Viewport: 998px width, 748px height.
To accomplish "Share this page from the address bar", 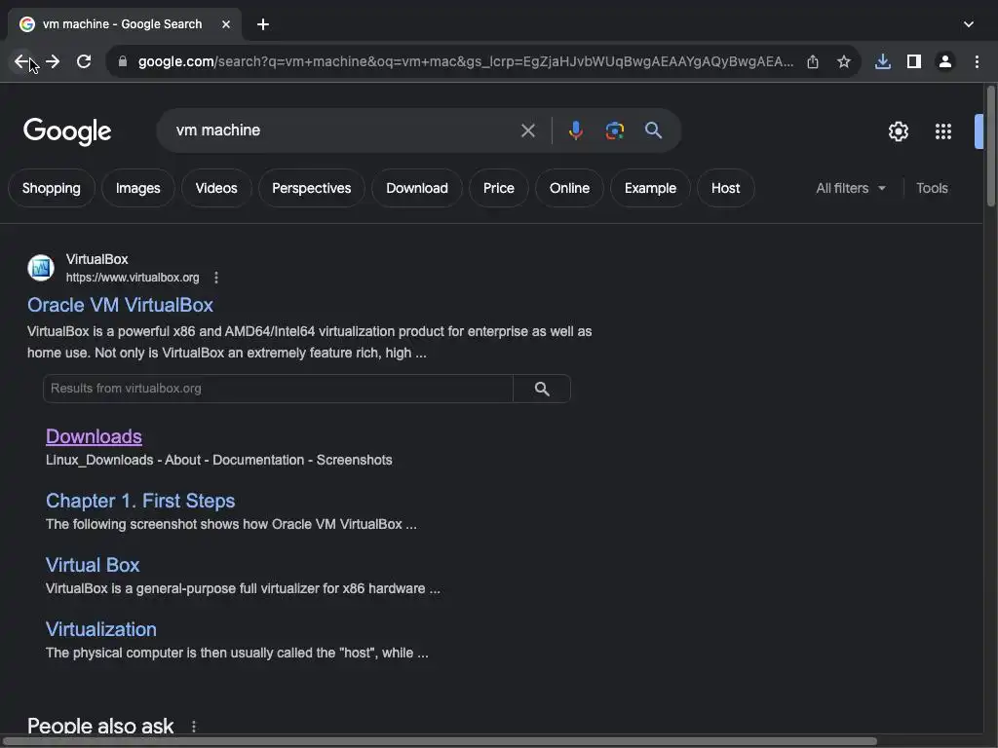I will [813, 61].
